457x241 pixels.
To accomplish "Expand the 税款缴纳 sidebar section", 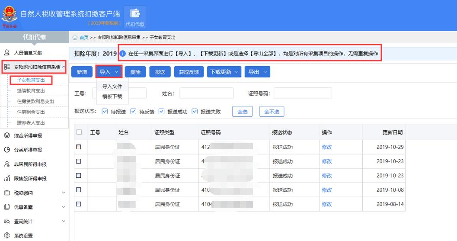I will [x=64, y=193].
